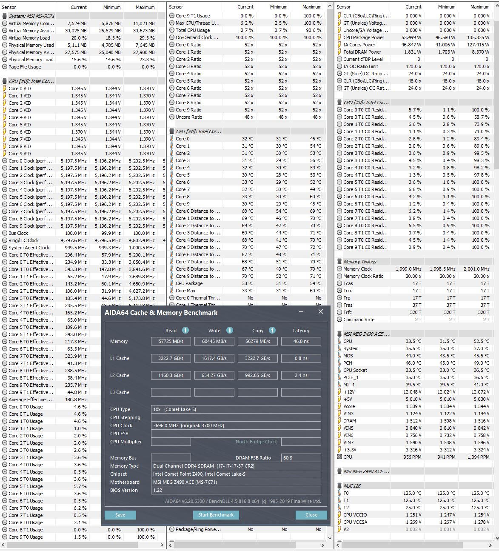Click left arrow of middle panel horizontal scrollbar
This screenshot has width=499, height=551.
(x=171, y=545)
